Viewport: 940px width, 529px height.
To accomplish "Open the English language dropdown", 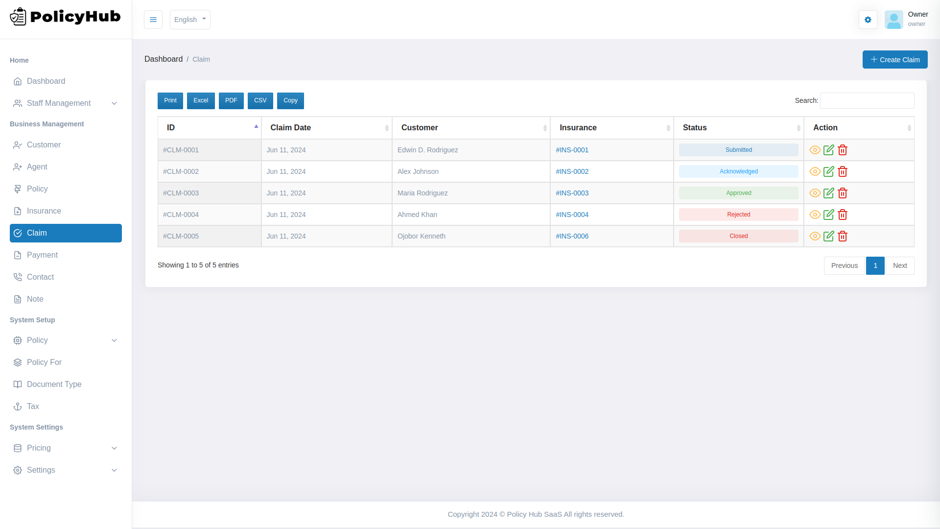I will coord(190,20).
